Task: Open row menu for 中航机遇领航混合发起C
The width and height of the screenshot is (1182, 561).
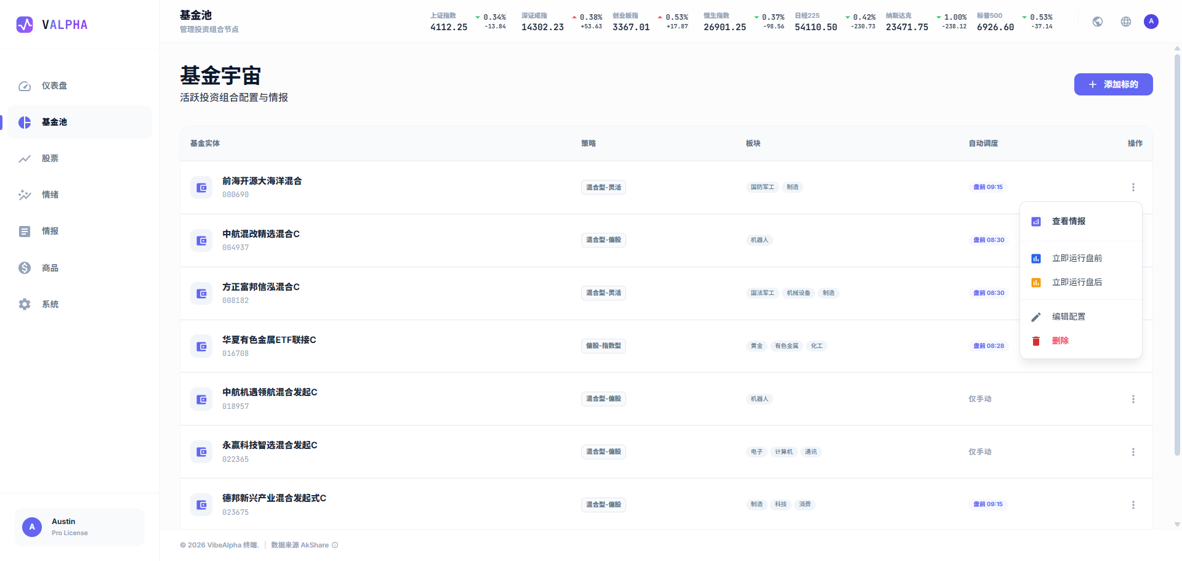Action: [x=1133, y=399]
